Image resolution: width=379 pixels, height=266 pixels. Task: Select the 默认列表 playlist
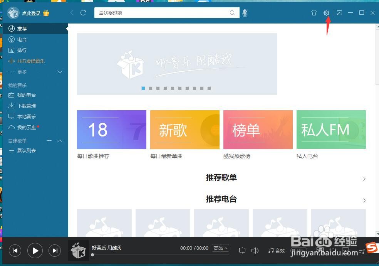coord(35,151)
